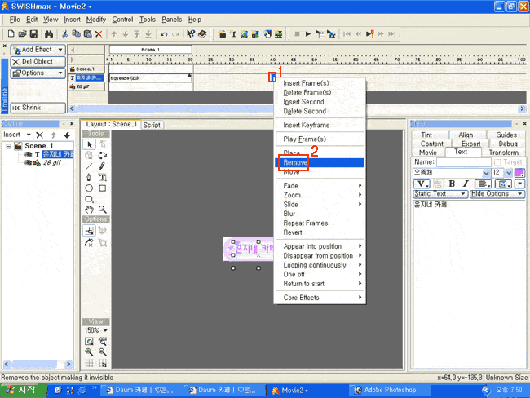This screenshot has width=530, height=398.
Task: Toggle visibility eye of the text object
Action: pos(29,154)
